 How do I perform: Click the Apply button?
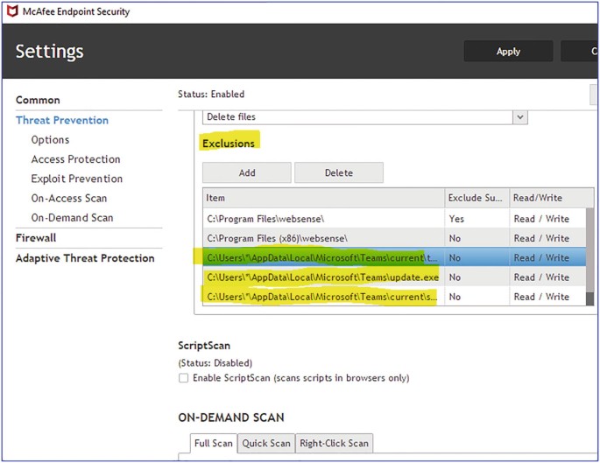coord(508,52)
